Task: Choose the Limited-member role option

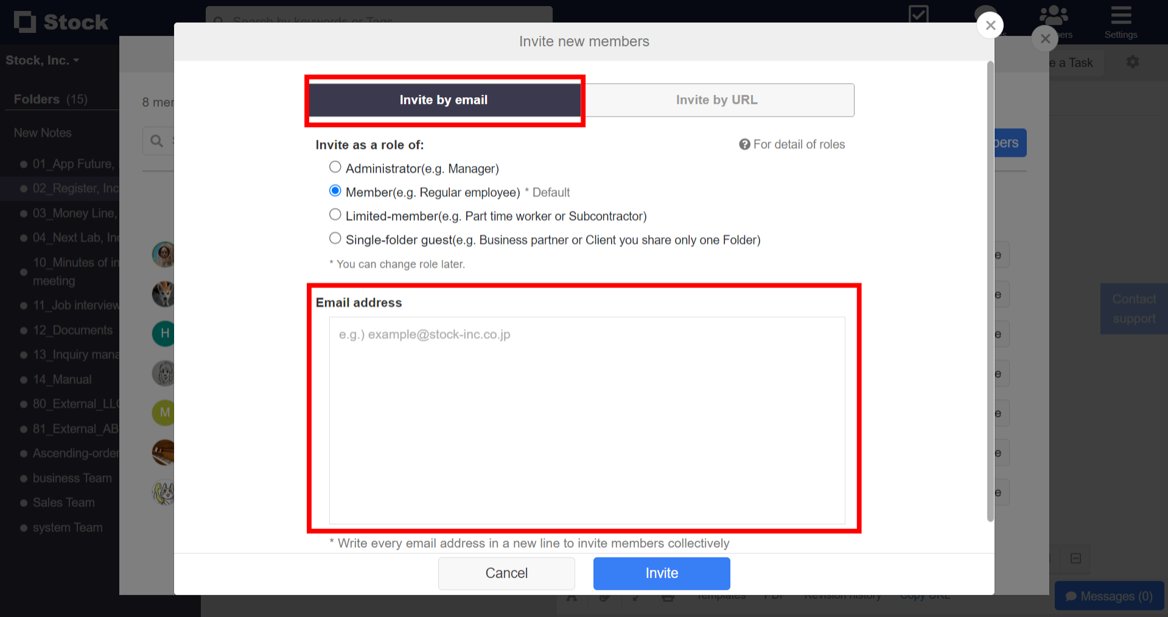Action: click(x=335, y=215)
